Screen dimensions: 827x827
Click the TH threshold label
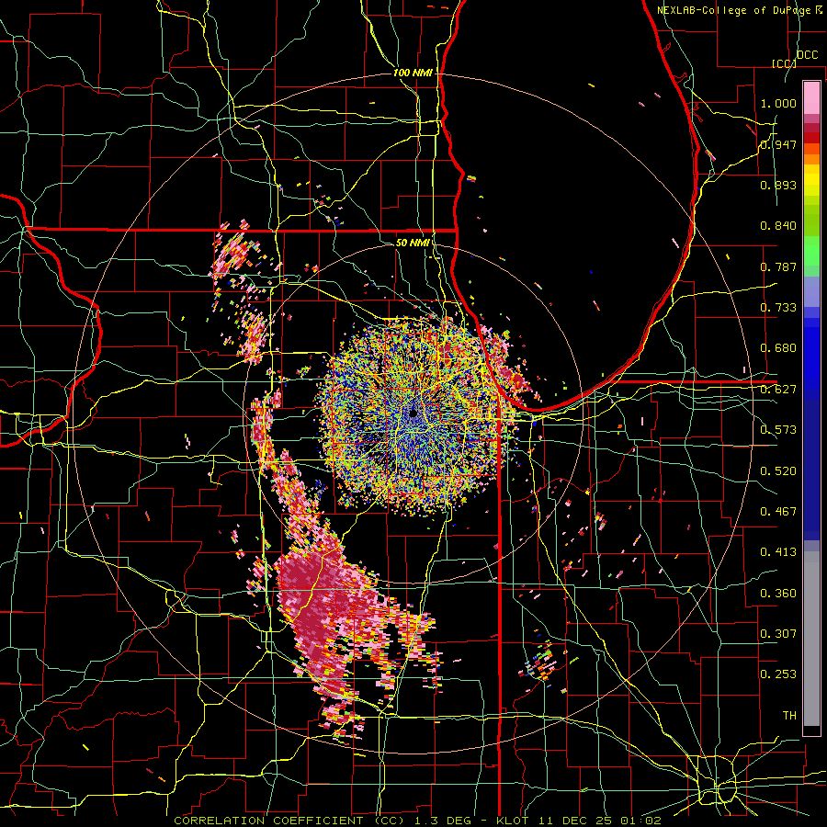(789, 716)
